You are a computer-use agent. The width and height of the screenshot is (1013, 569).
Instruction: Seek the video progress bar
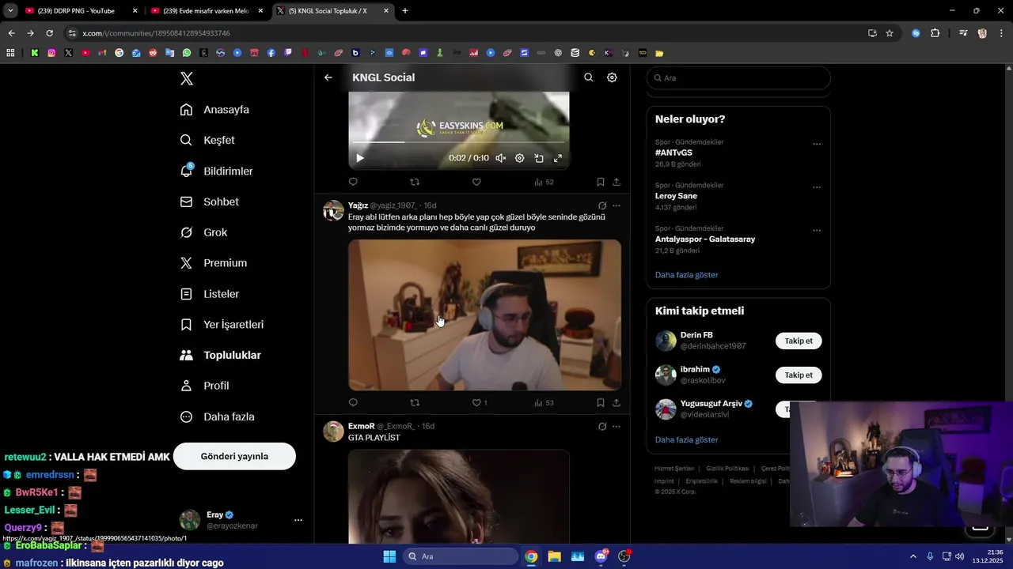point(459,142)
